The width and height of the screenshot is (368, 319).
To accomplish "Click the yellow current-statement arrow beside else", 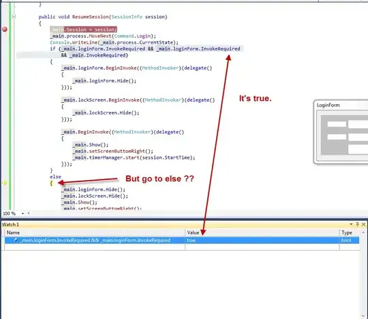I will coord(5,183).
